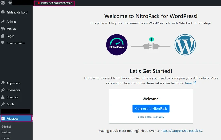Open the Commentaires menu

[16, 43]
